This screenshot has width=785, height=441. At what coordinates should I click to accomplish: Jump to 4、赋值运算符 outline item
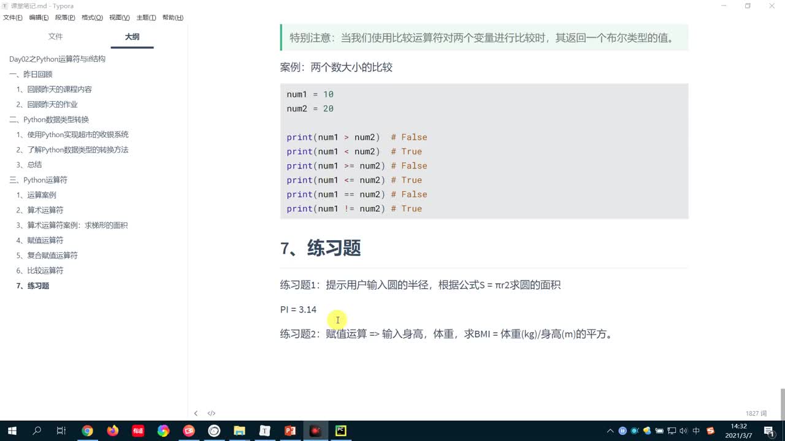pos(40,241)
